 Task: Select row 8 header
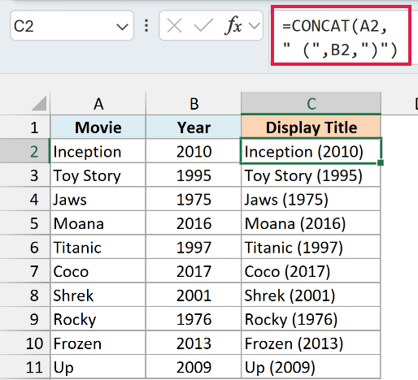[25, 295]
